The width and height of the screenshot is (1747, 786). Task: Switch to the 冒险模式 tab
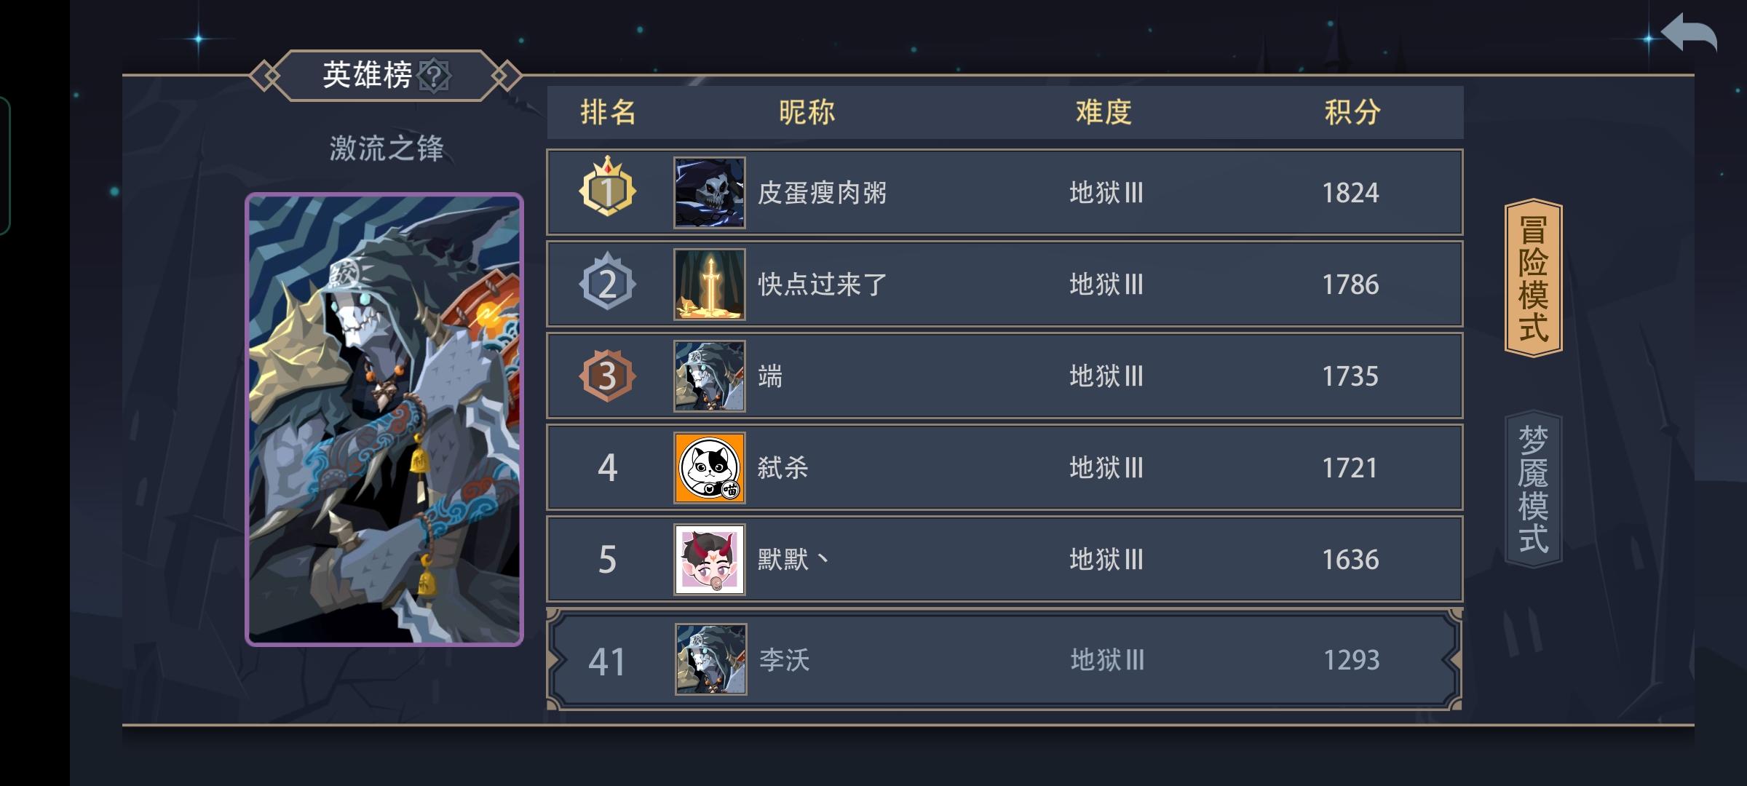coord(1533,278)
